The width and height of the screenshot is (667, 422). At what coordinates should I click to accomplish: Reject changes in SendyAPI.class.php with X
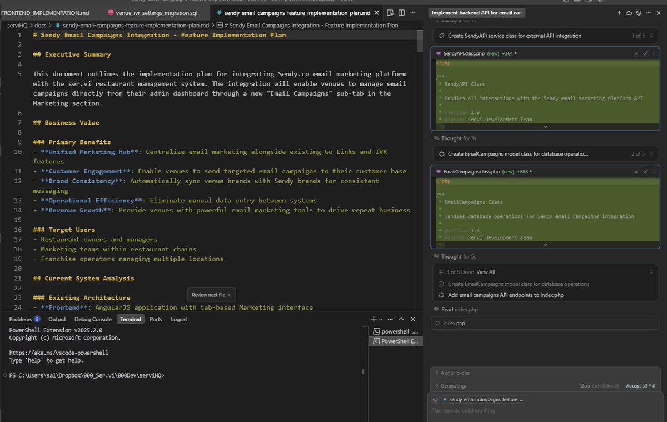[x=636, y=53]
